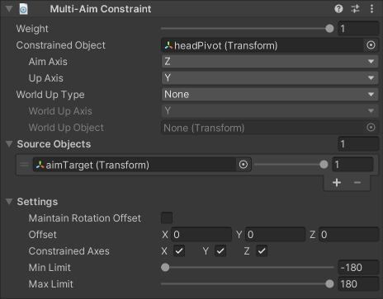The image size is (383, 299).
Task: Collapse the Multi-Aim Constraint component foldout
Action: coord(9,9)
